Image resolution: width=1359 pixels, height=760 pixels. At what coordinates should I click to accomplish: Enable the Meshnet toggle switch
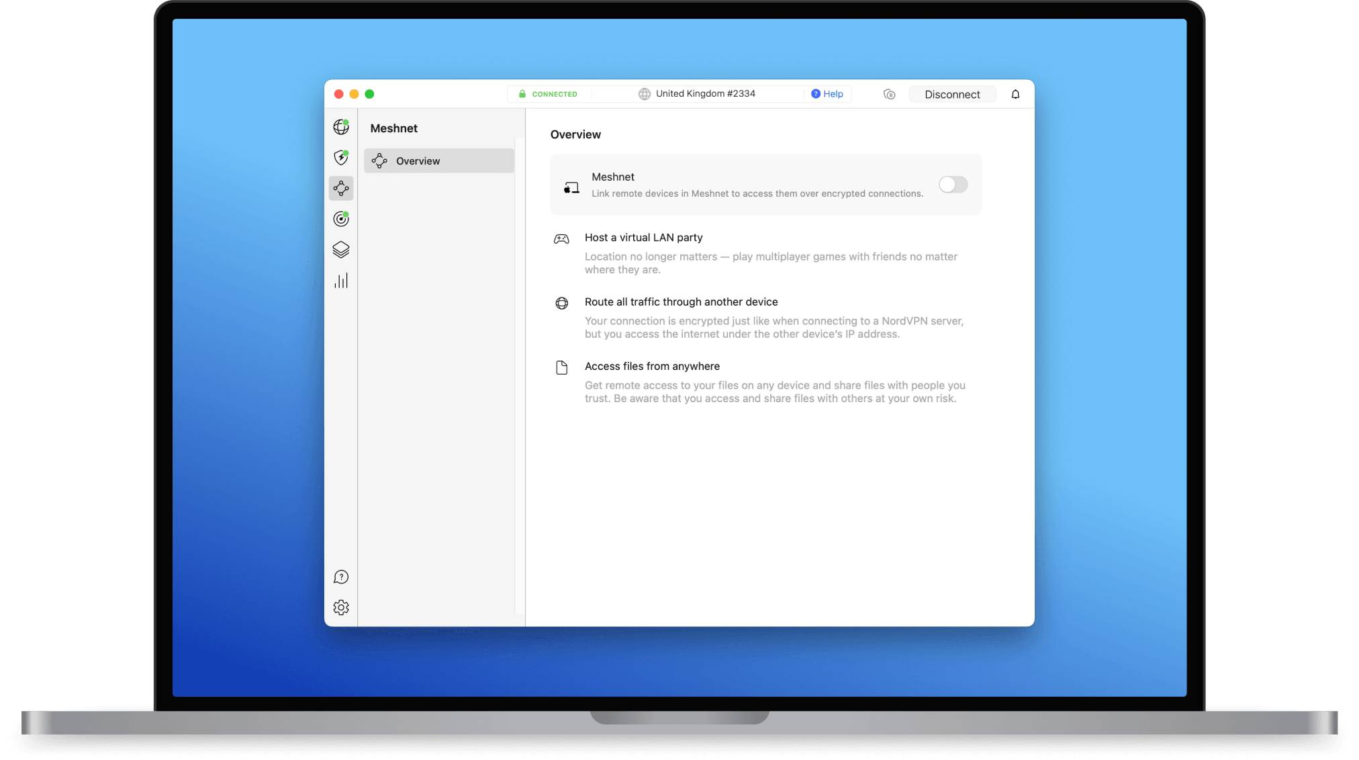(x=952, y=184)
